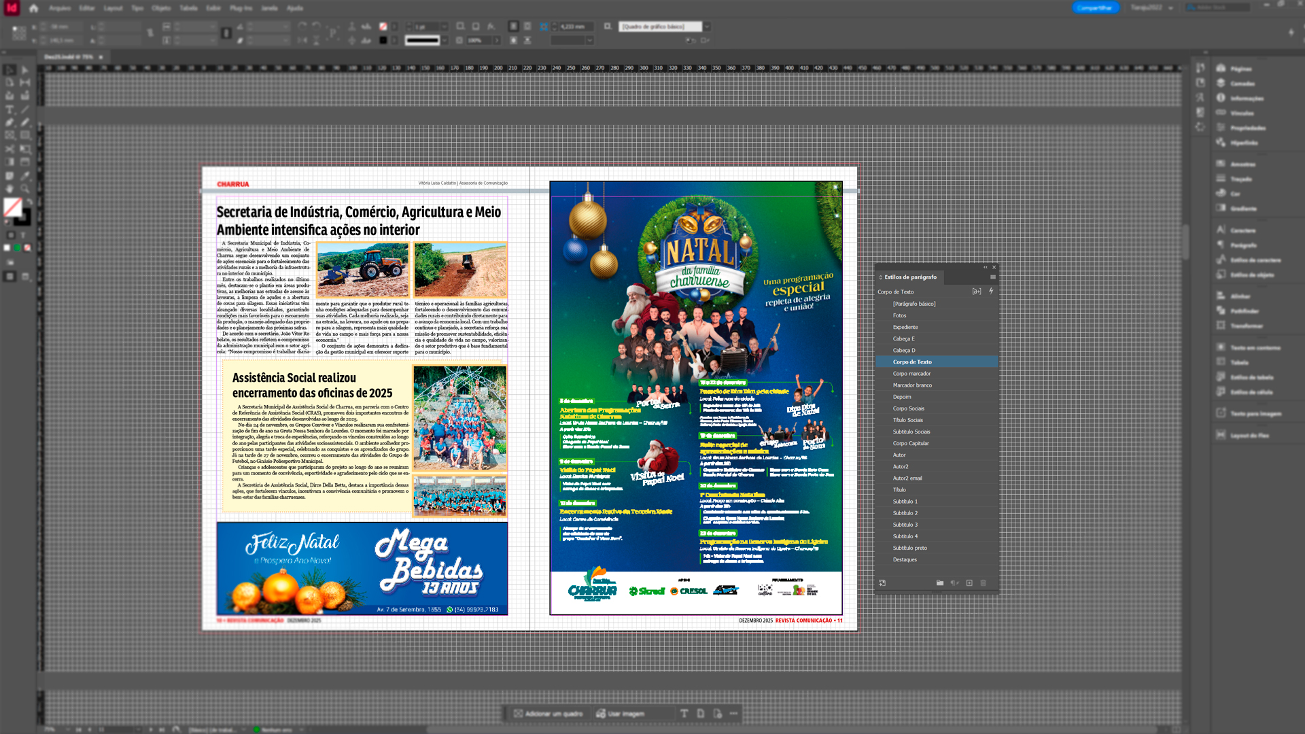This screenshot has width=1305, height=734.
Task: Open the Camadas panel
Action: [1242, 84]
